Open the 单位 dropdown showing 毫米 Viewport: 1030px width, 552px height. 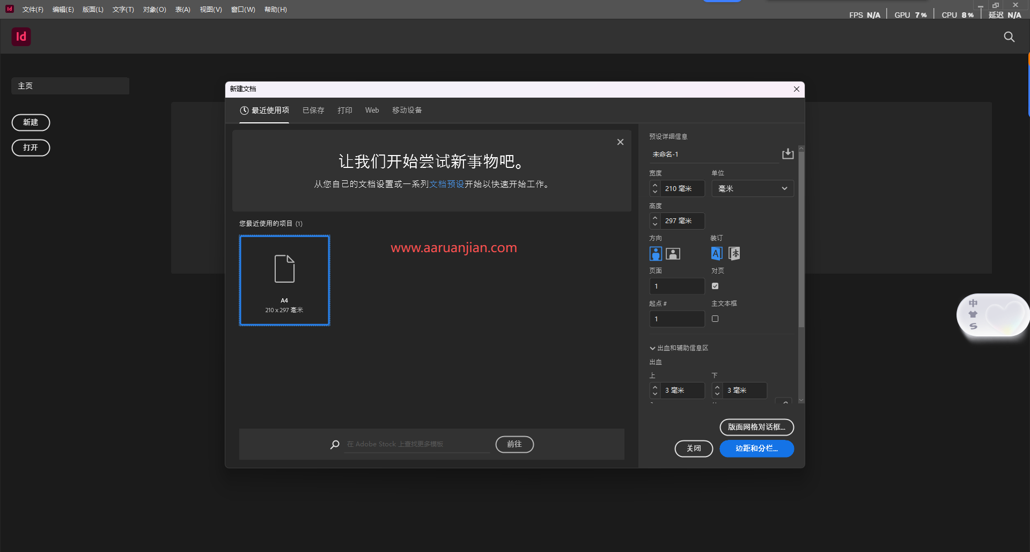[753, 188]
